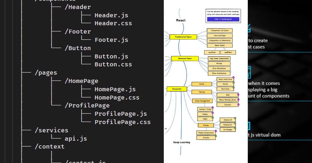Select Header.js in the components tree
Viewport: 312px width, 163px height.
[x=112, y=15]
